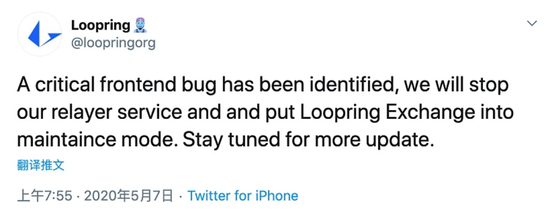Open the Twitter for iPhone source link
Screen dimensions: 548x216
243,195
